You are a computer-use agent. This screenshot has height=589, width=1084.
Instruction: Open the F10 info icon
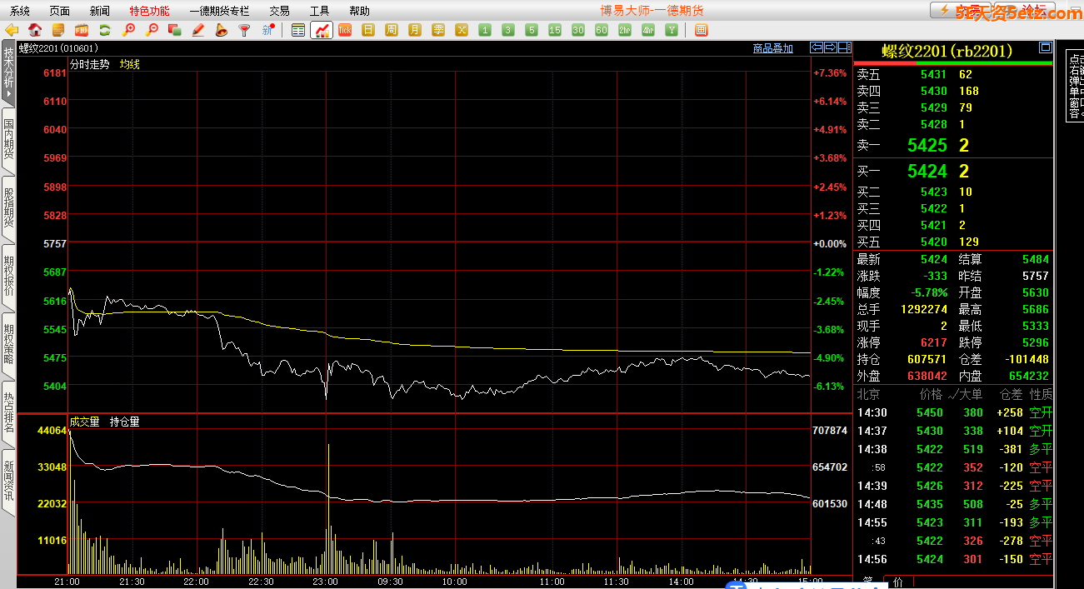coord(59,30)
